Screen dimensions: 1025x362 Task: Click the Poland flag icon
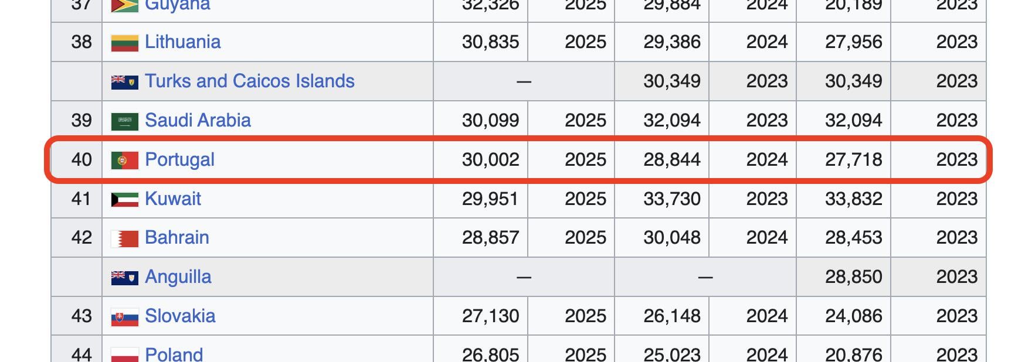point(124,355)
